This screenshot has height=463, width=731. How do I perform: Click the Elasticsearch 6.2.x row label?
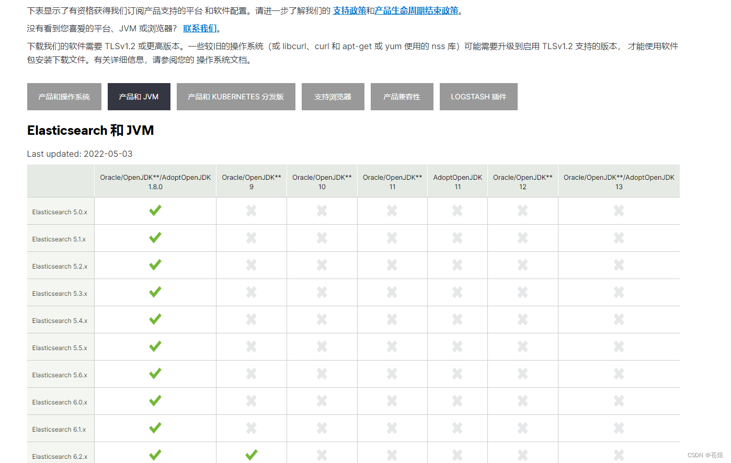pyautogui.click(x=60, y=457)
